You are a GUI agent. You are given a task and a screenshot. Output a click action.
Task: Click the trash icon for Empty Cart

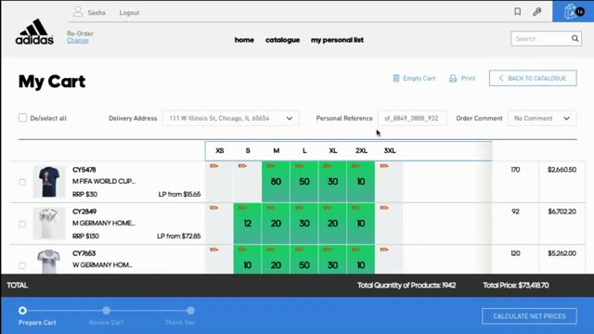396,78
